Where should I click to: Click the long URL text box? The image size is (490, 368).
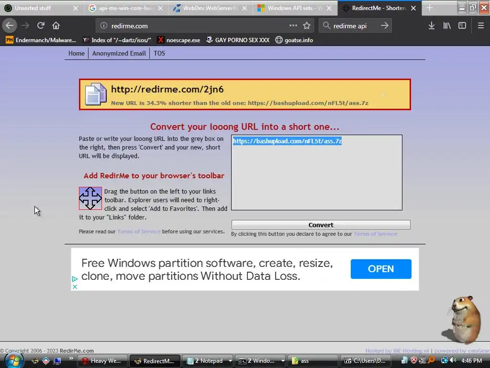click(x=317, y=172)
